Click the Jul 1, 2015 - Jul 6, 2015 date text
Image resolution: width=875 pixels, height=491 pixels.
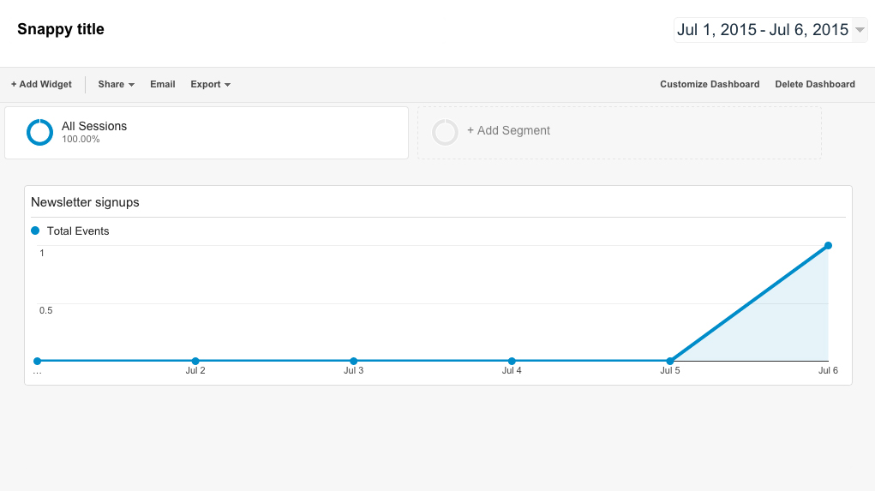762,30
